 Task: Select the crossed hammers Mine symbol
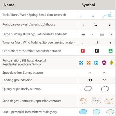[104, 80]
